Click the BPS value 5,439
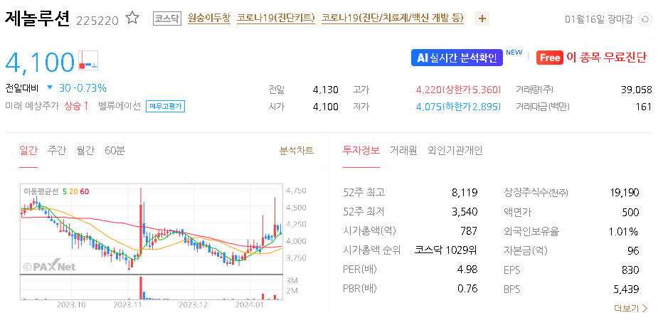663x325 pixels. [x=626, y=289]
